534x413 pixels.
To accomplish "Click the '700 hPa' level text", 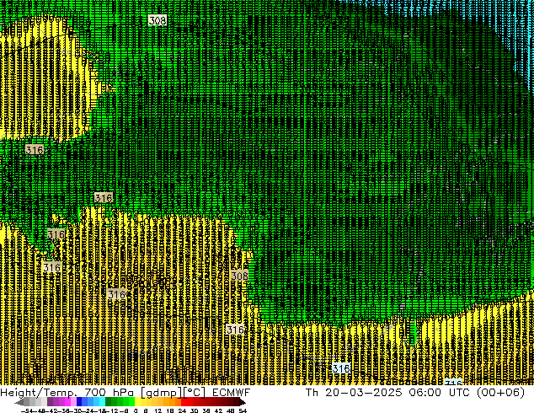I will 110,393.
